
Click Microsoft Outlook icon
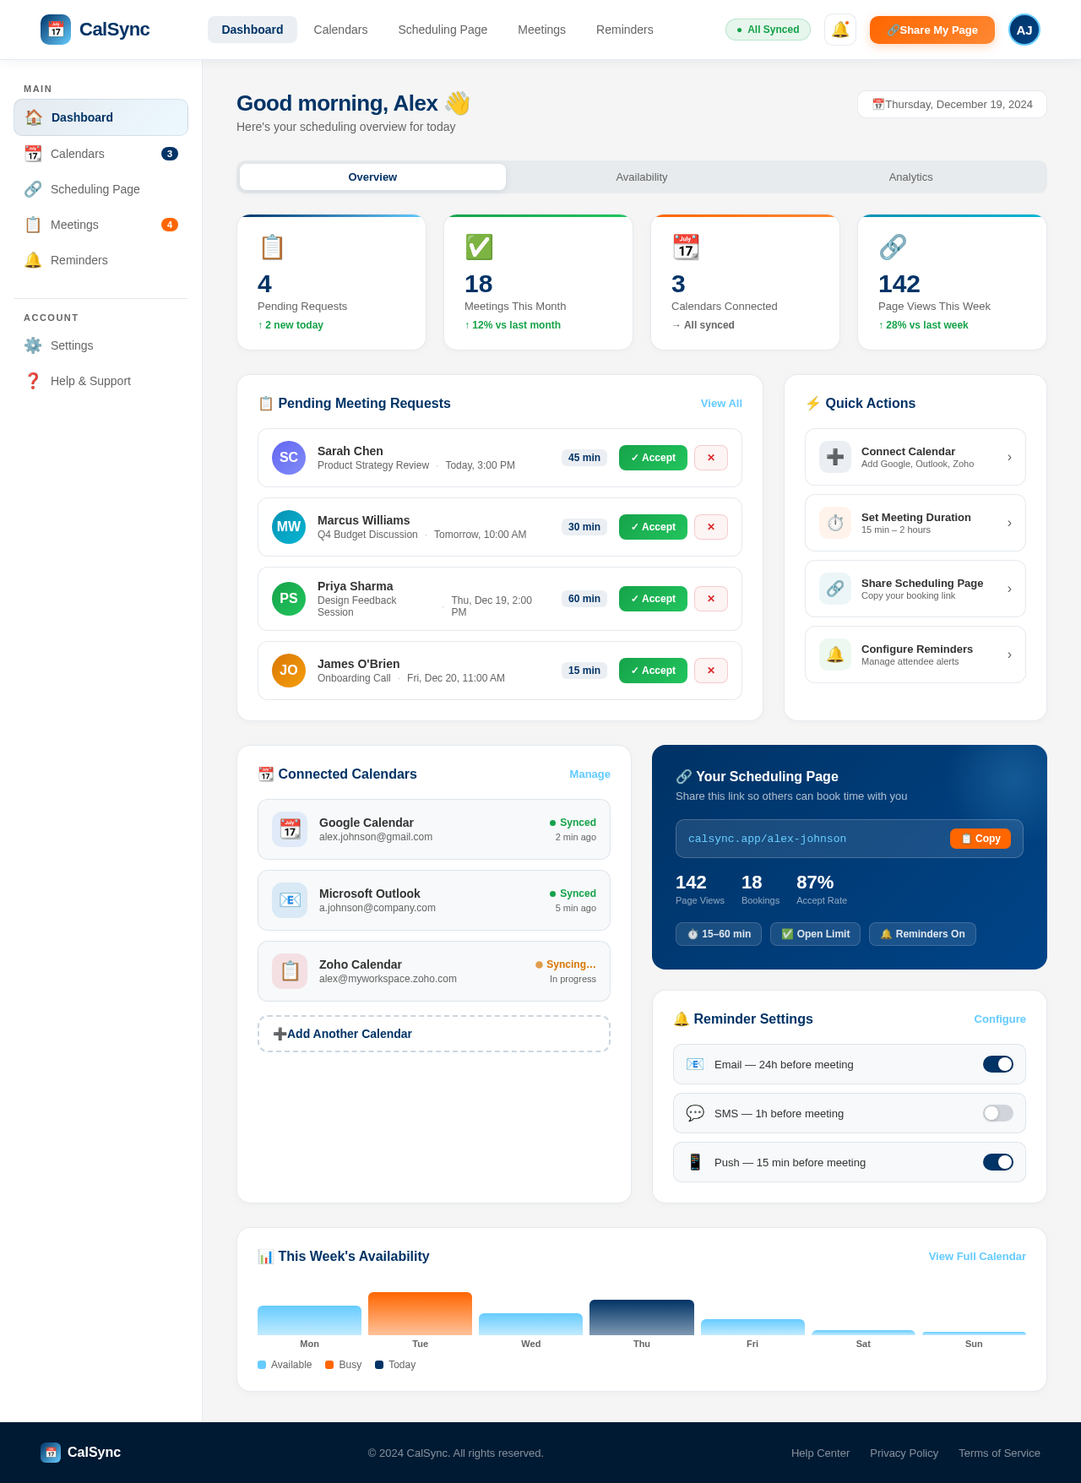coord(290,900)
